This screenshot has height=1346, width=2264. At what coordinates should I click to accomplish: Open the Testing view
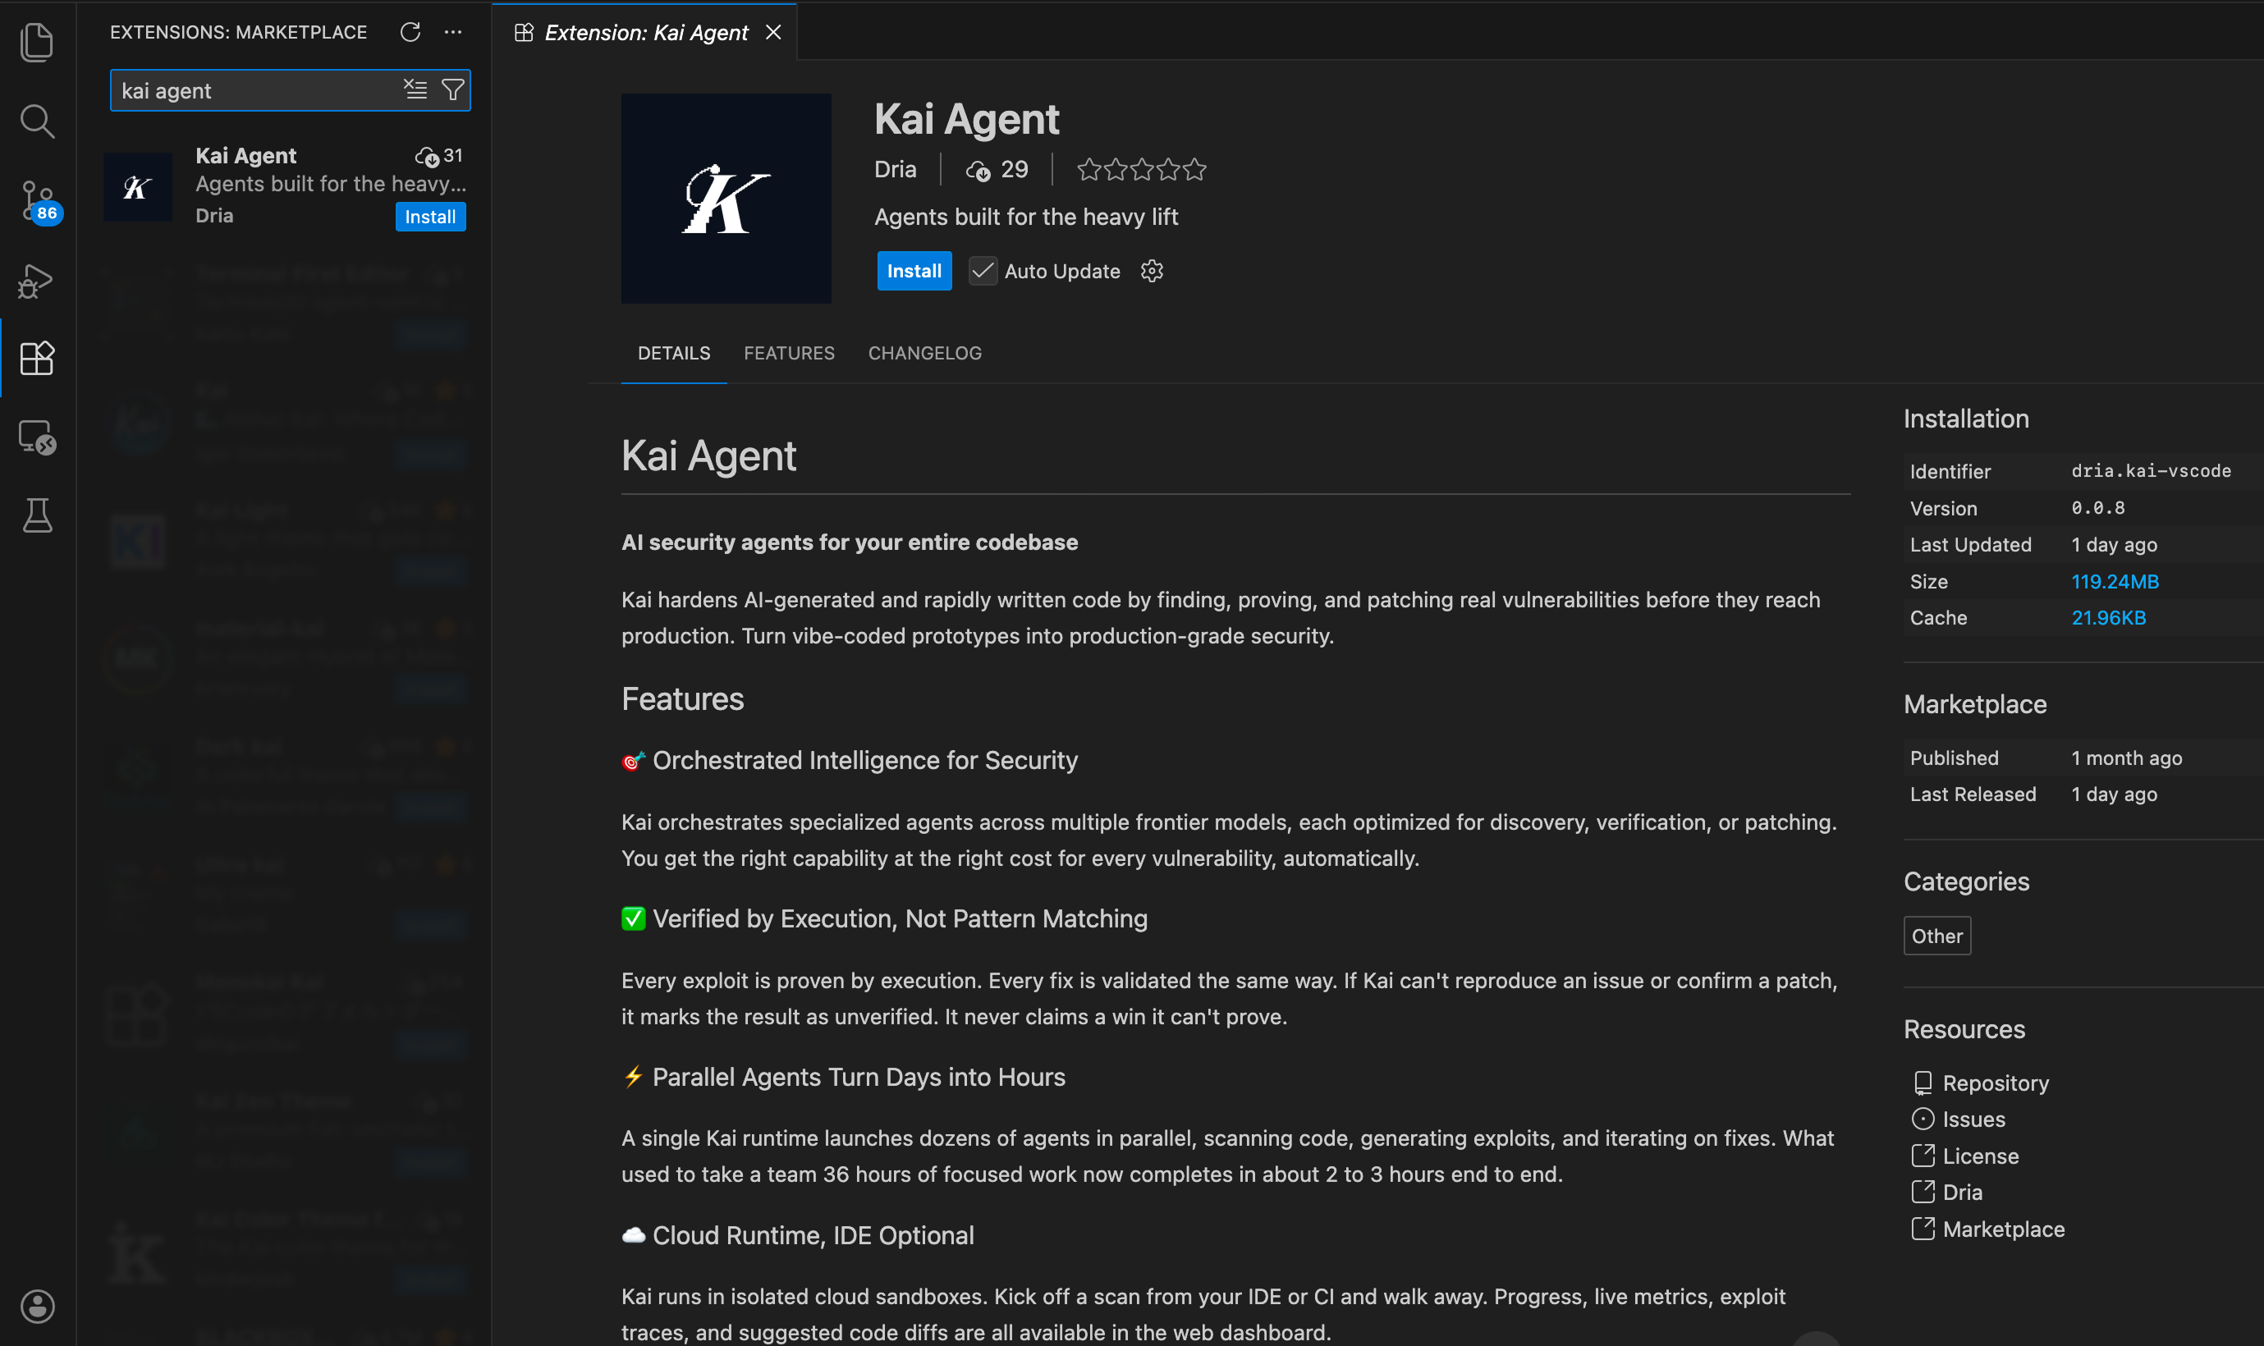[x=37, y=515]
